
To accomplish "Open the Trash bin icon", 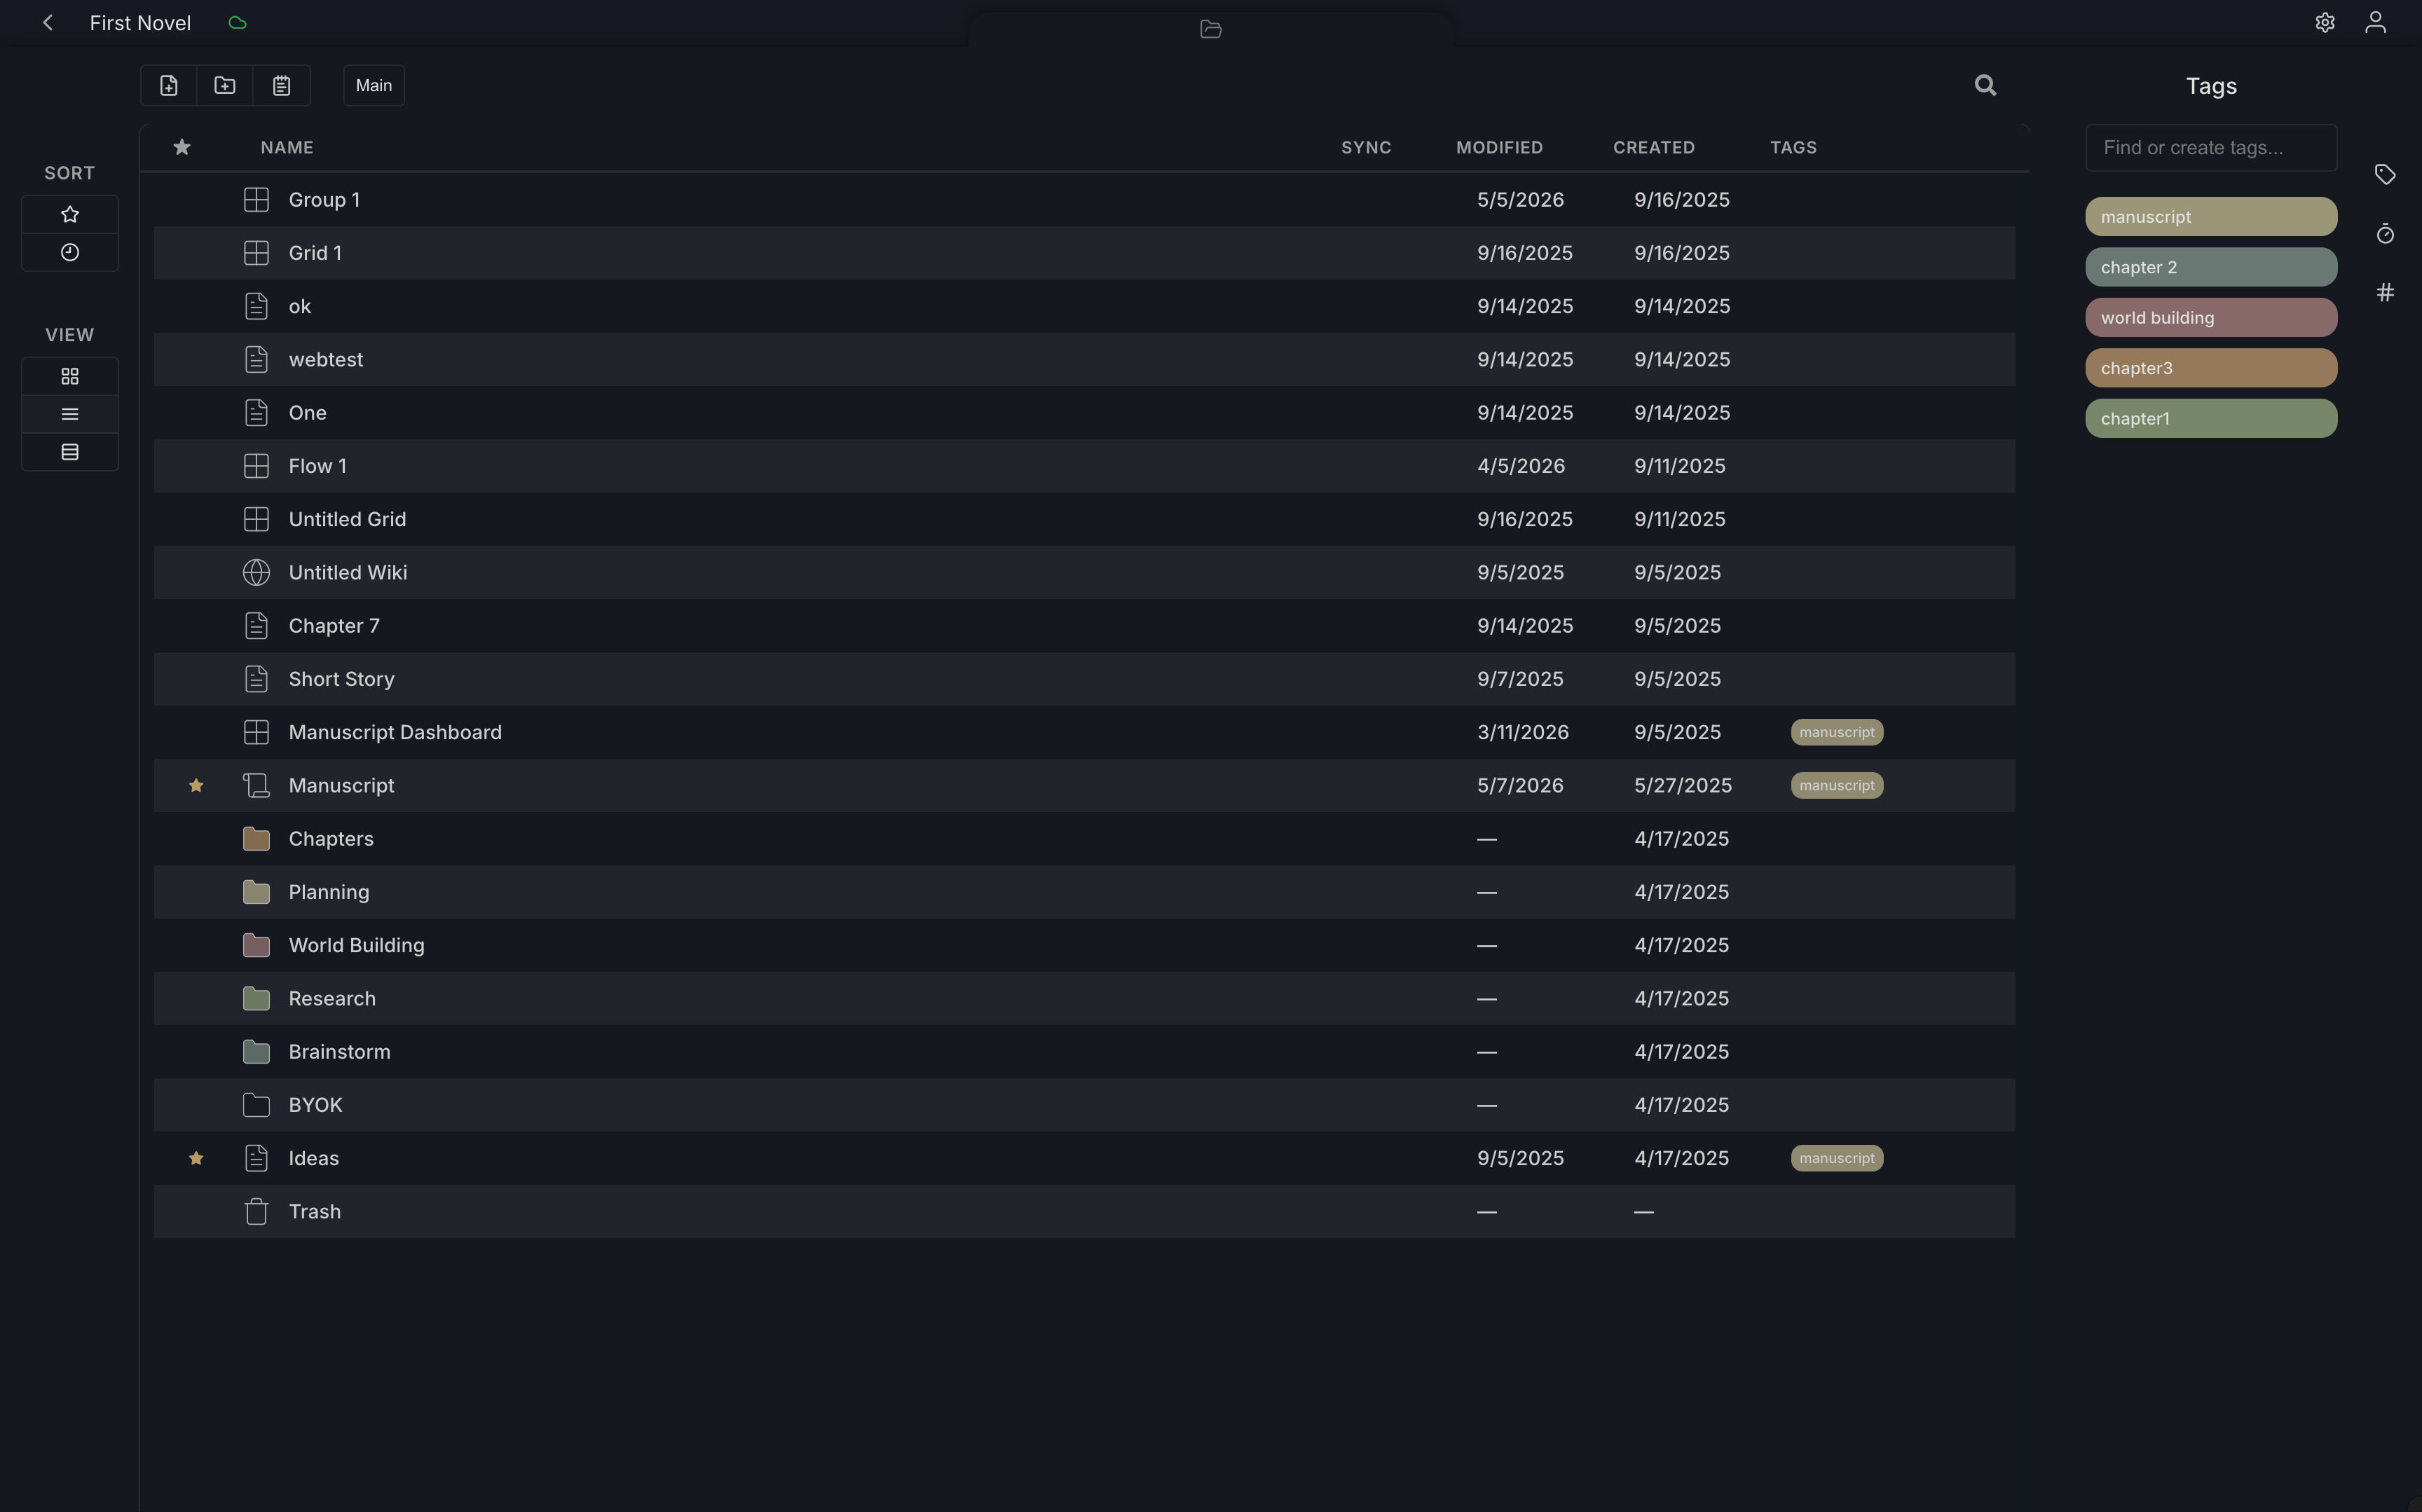I will (x=256, y=1211).
